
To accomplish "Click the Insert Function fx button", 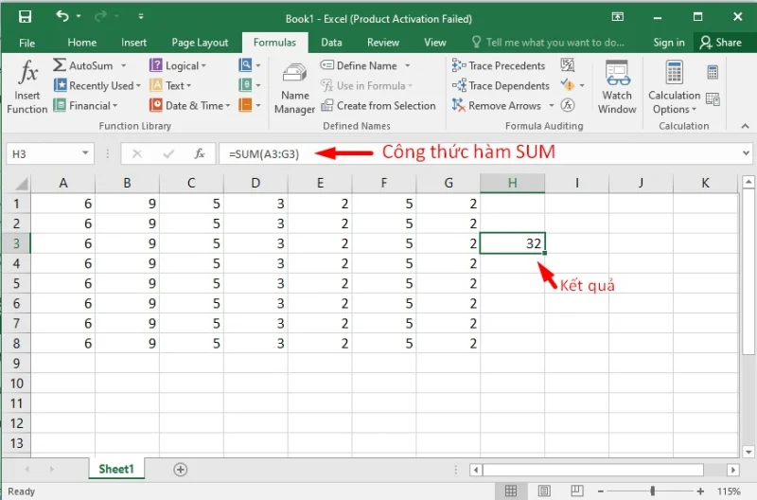I will (x=27, y=87).
